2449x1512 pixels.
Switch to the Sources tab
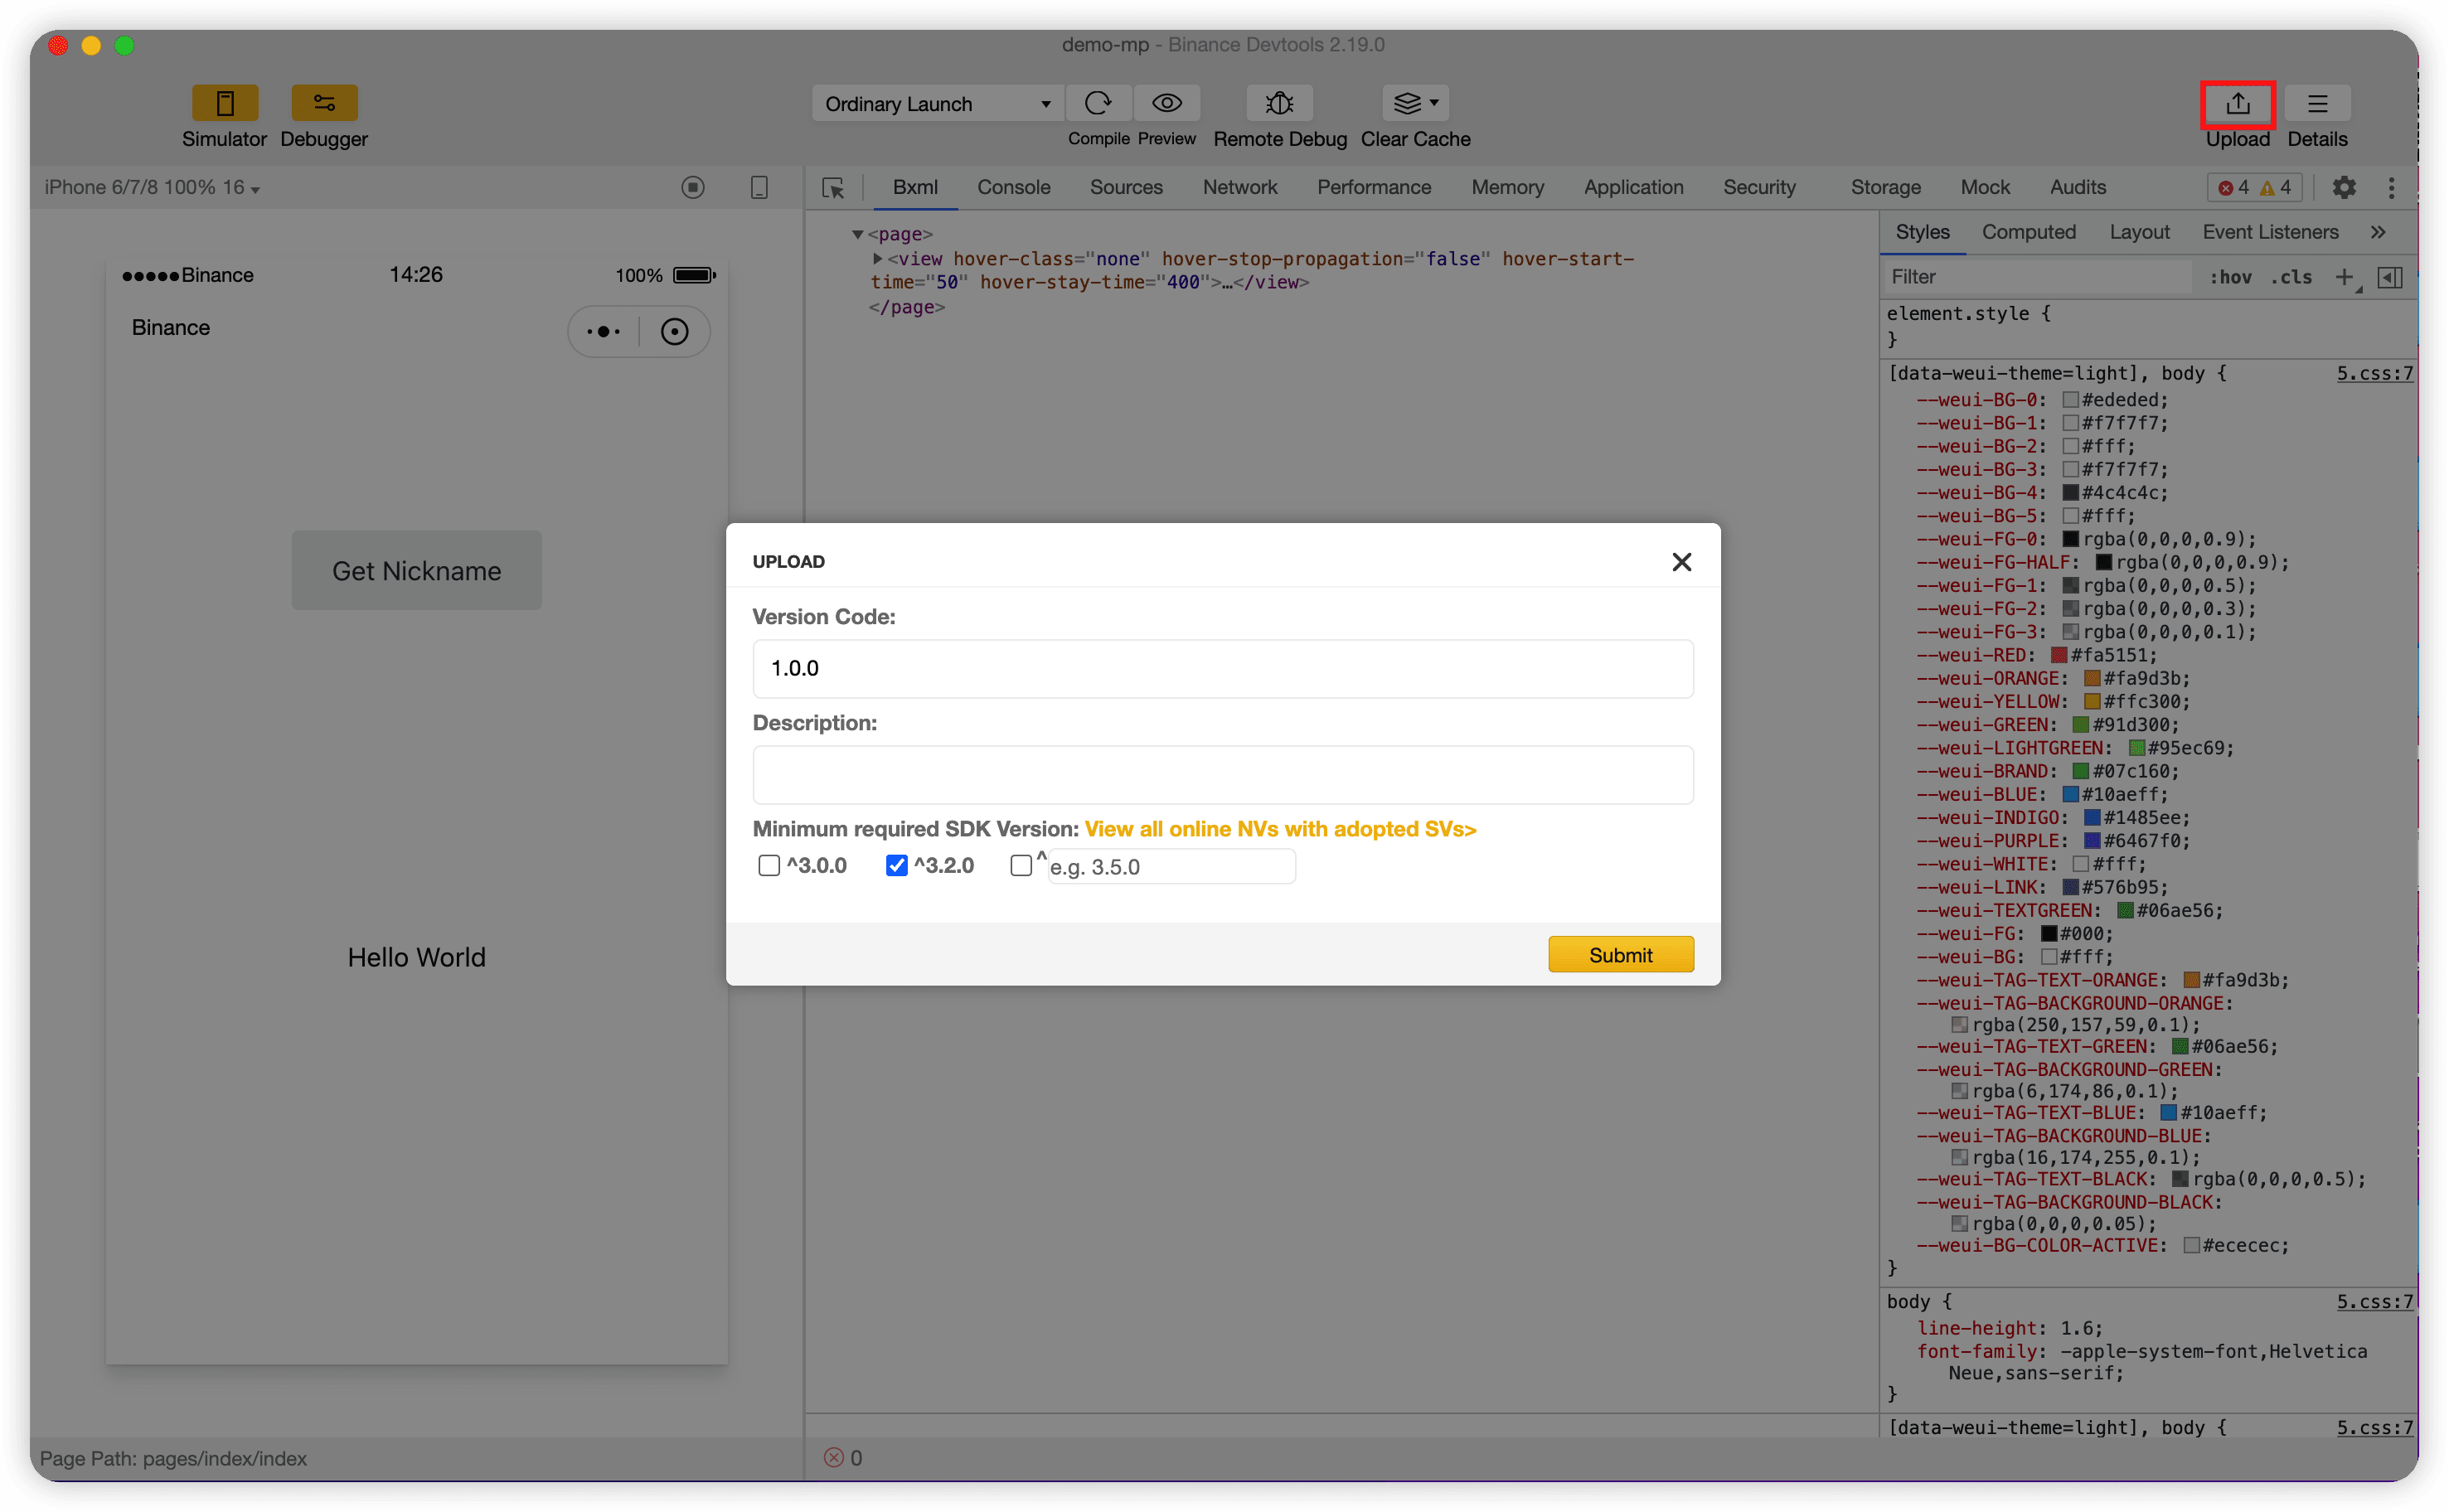(x=1126, y=187)
